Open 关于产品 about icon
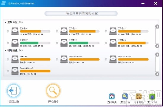Viewport: 163px width, 107px height. point(152,96)
